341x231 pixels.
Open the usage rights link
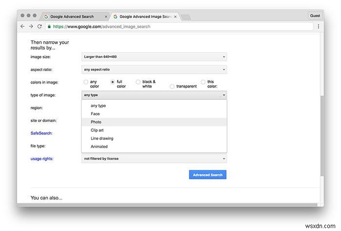click(42, 159)
